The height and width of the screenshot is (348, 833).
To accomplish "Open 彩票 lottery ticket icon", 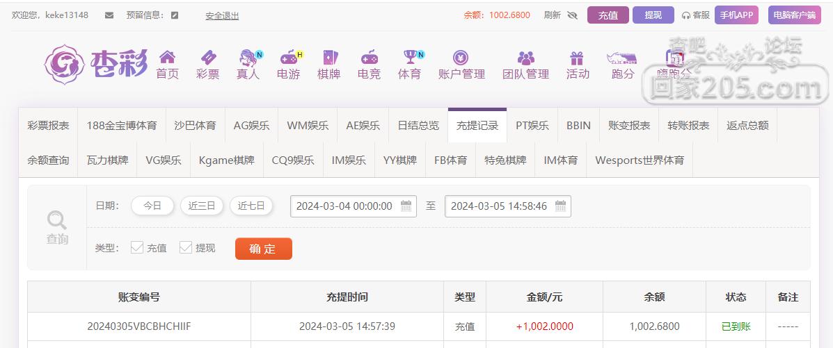I will point(207,57).
